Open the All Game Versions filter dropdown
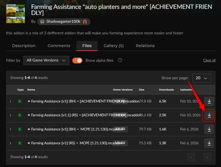Viewport: 221px width, 167px height. pyautogui.click(x=46, y=60)
